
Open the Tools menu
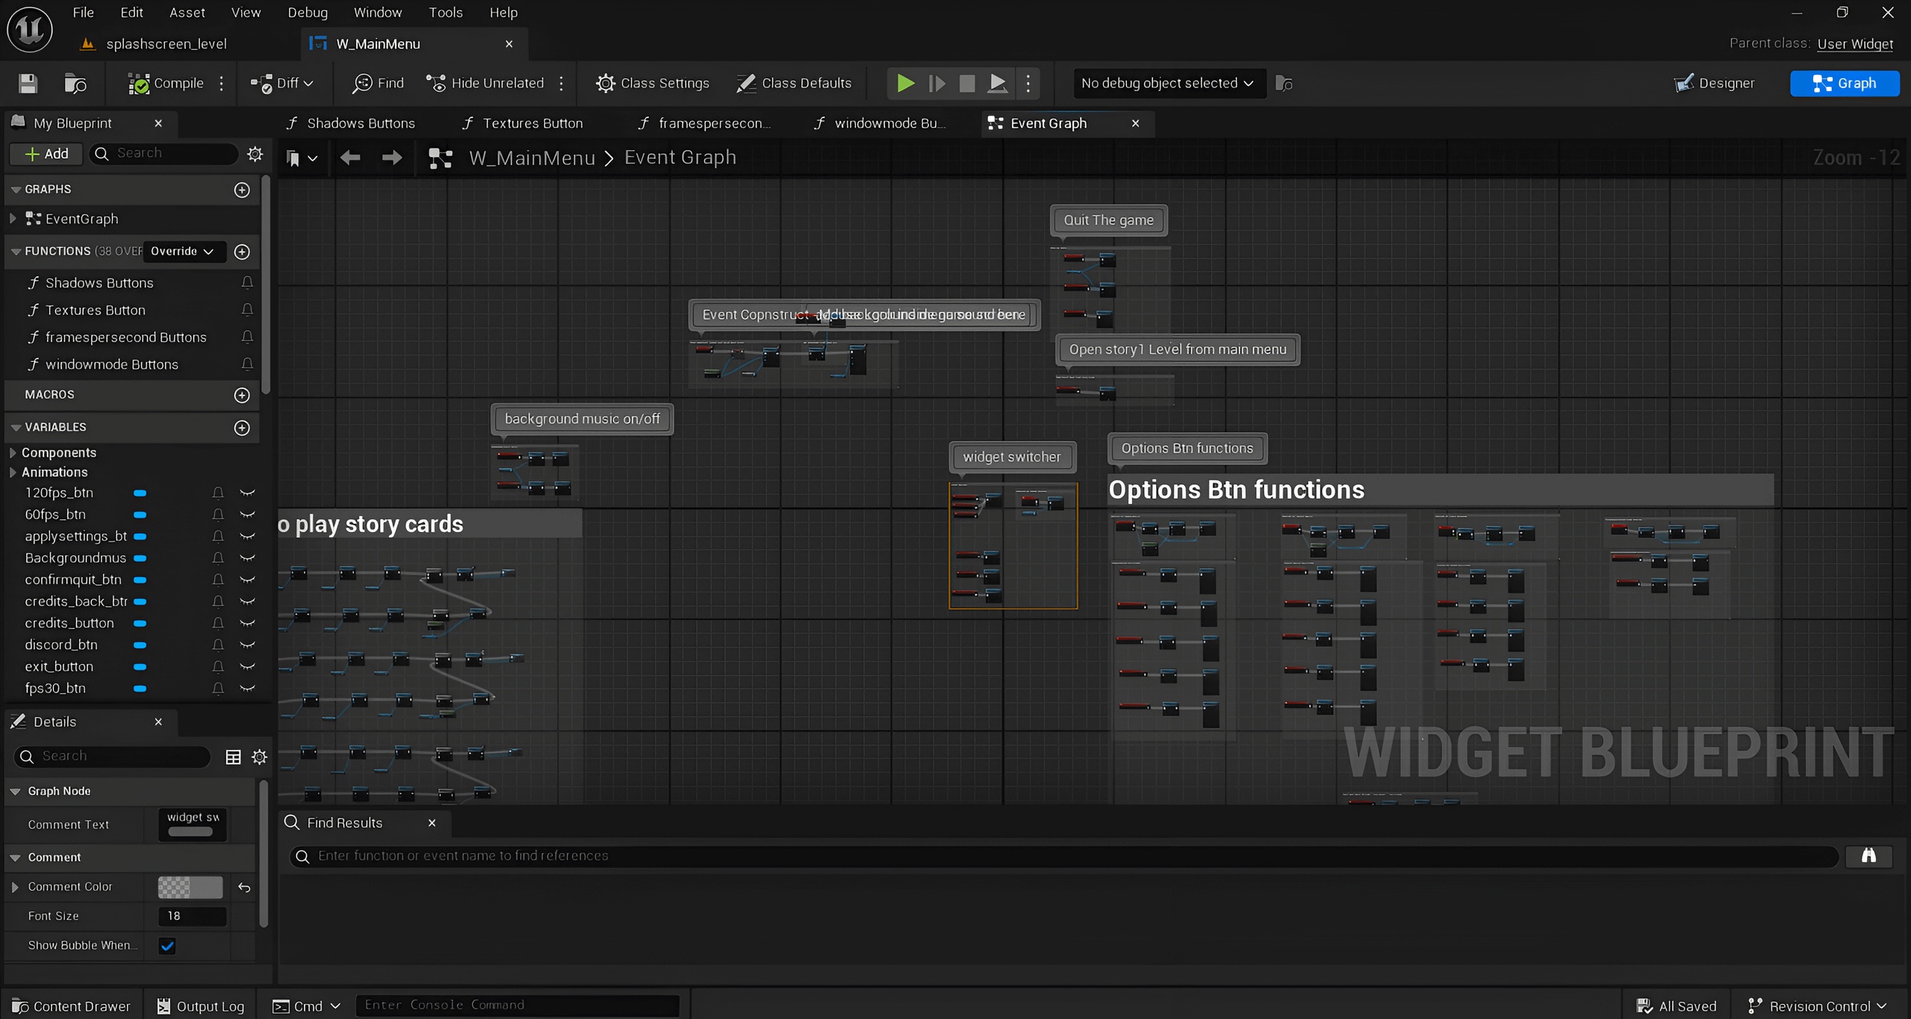click(445, 13)
